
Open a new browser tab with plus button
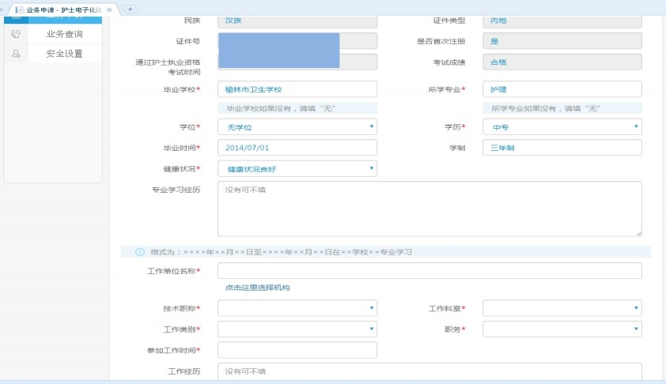click(130, 9)
